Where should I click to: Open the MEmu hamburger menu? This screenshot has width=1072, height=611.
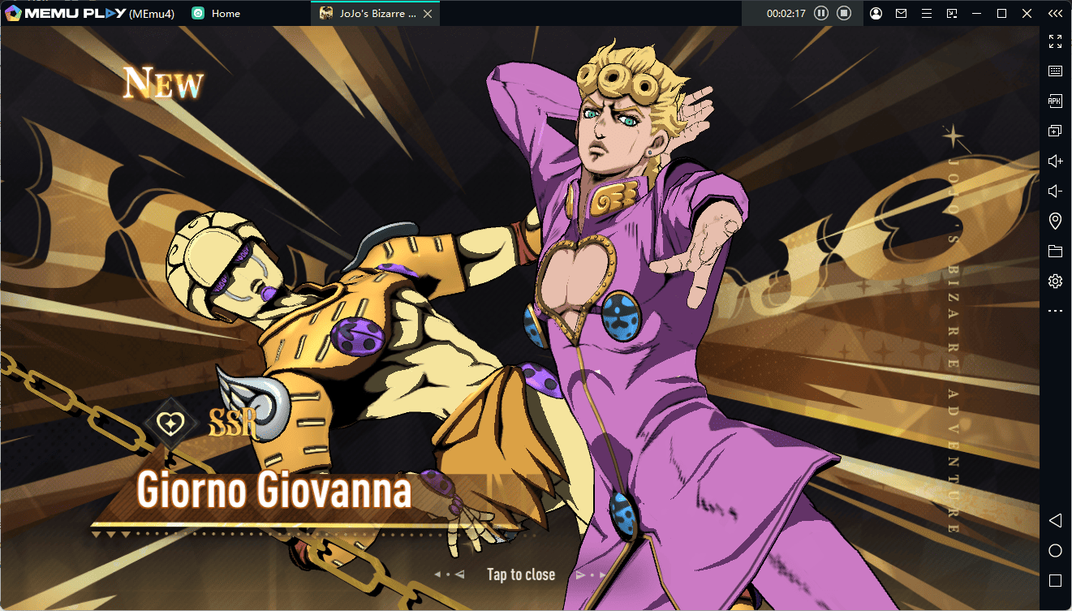pyautogui.click(x=926, y=13)
